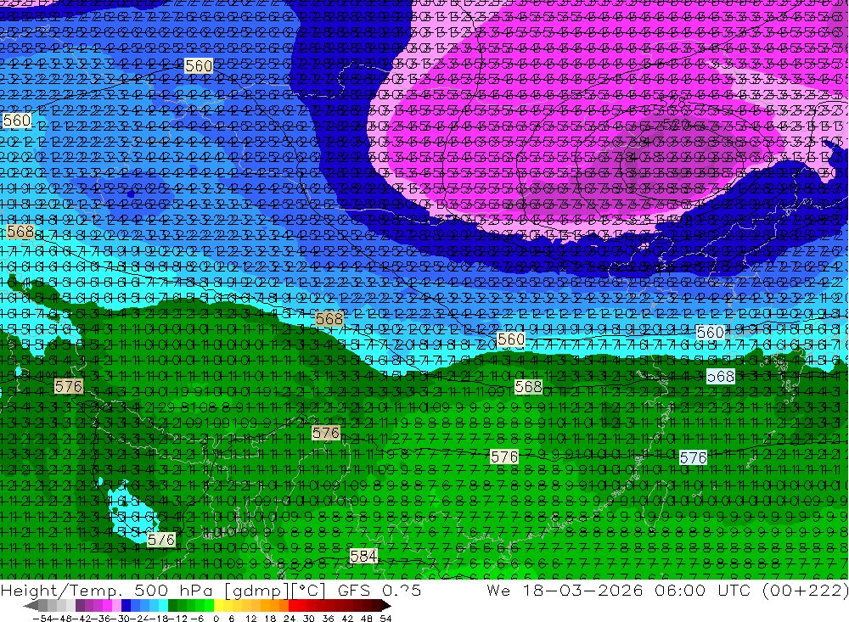Click the '584' contour label
Screen dimensions: 849x622
pos(363,556)
